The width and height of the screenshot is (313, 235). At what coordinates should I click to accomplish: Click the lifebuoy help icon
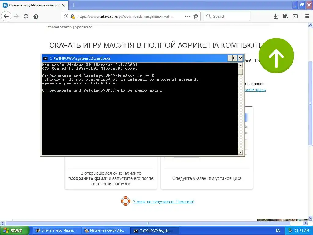(126, 201)
